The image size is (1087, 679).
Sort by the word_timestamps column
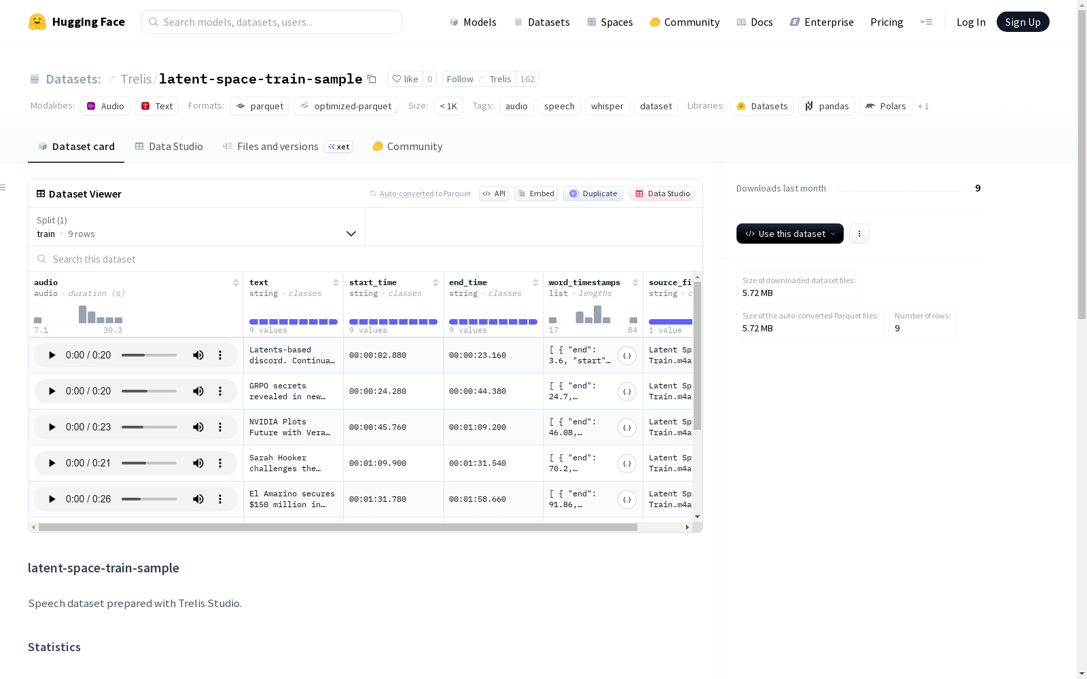point(635,282)
